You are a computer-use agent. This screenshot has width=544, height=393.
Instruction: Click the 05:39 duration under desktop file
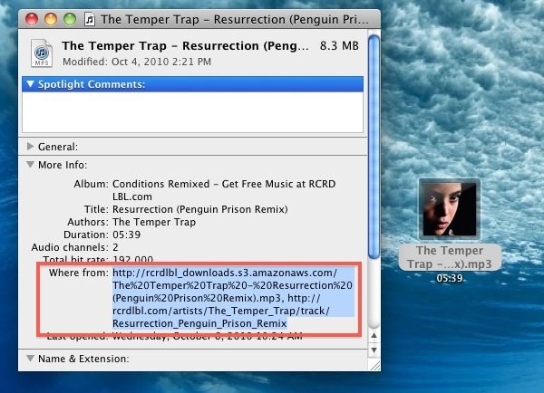click(x=450, y=278)
